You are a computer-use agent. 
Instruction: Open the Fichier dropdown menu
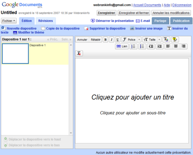(x=9, y=21)
